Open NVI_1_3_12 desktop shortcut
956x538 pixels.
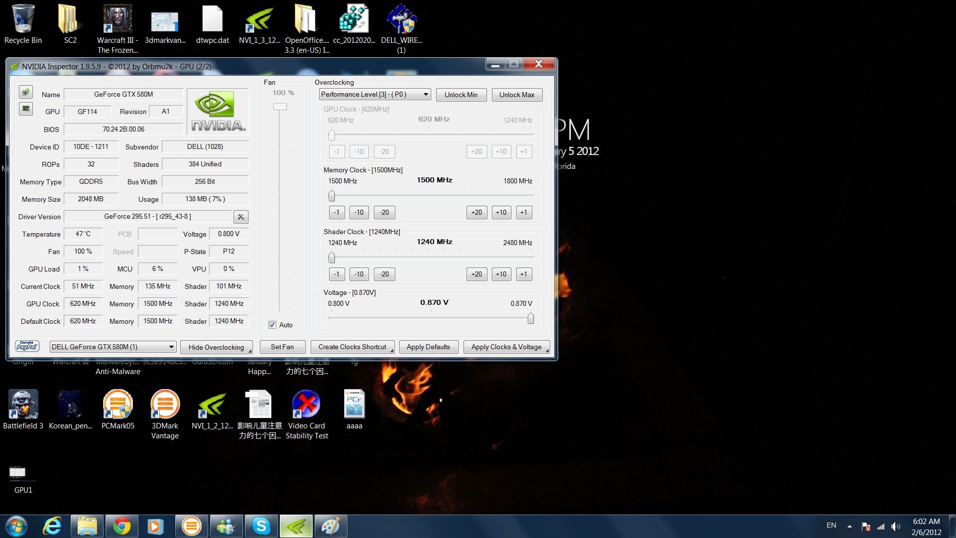coord(259,24)
